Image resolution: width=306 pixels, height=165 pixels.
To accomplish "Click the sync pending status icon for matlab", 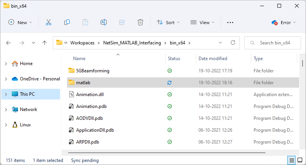I will click(169, 83).
